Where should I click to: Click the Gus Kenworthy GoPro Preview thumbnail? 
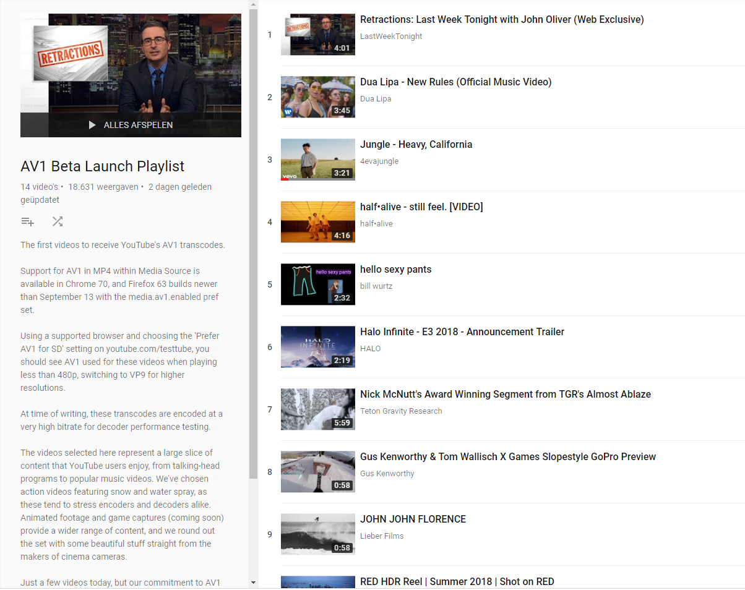click(317, 471)
